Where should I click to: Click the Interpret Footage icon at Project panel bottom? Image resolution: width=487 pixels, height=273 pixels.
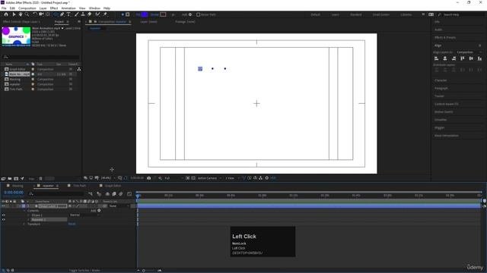pyautogui.click(x=3, y=179)
